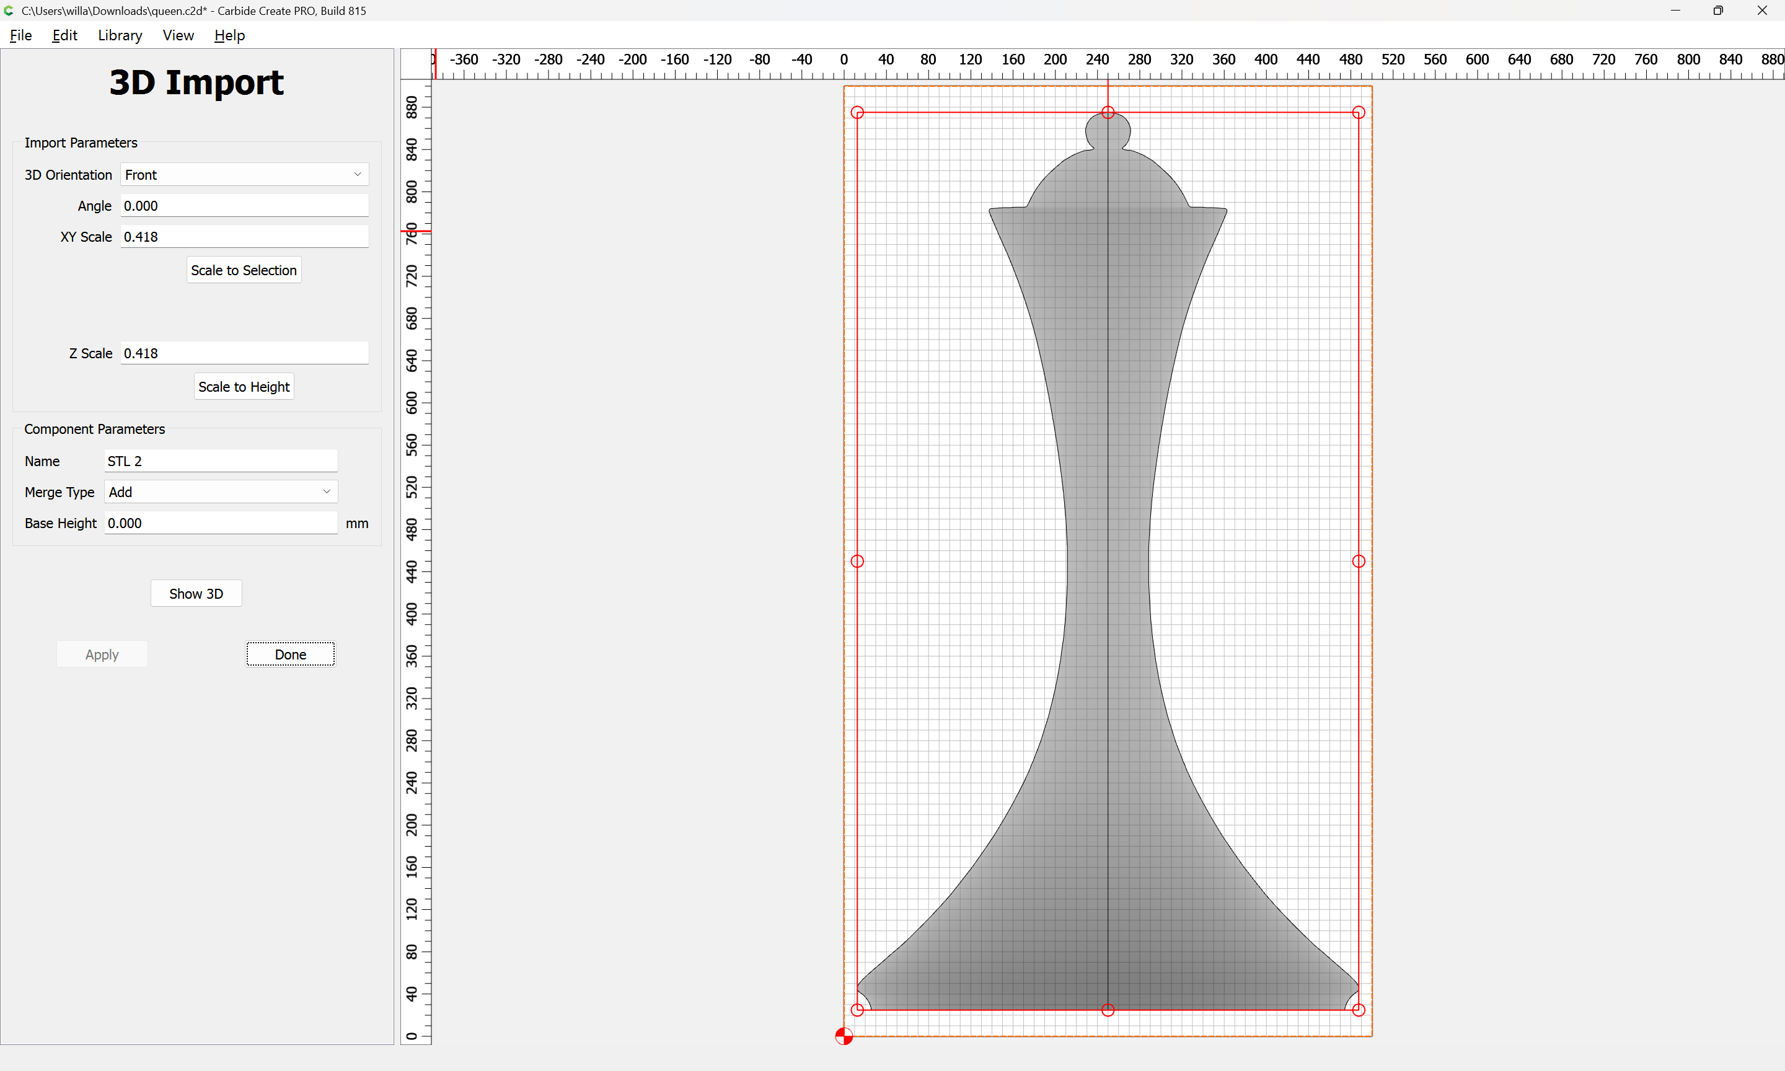1785x1071 pixels.
Task: Select the bottom-center selection handle
Action: click(1108, 1010)
